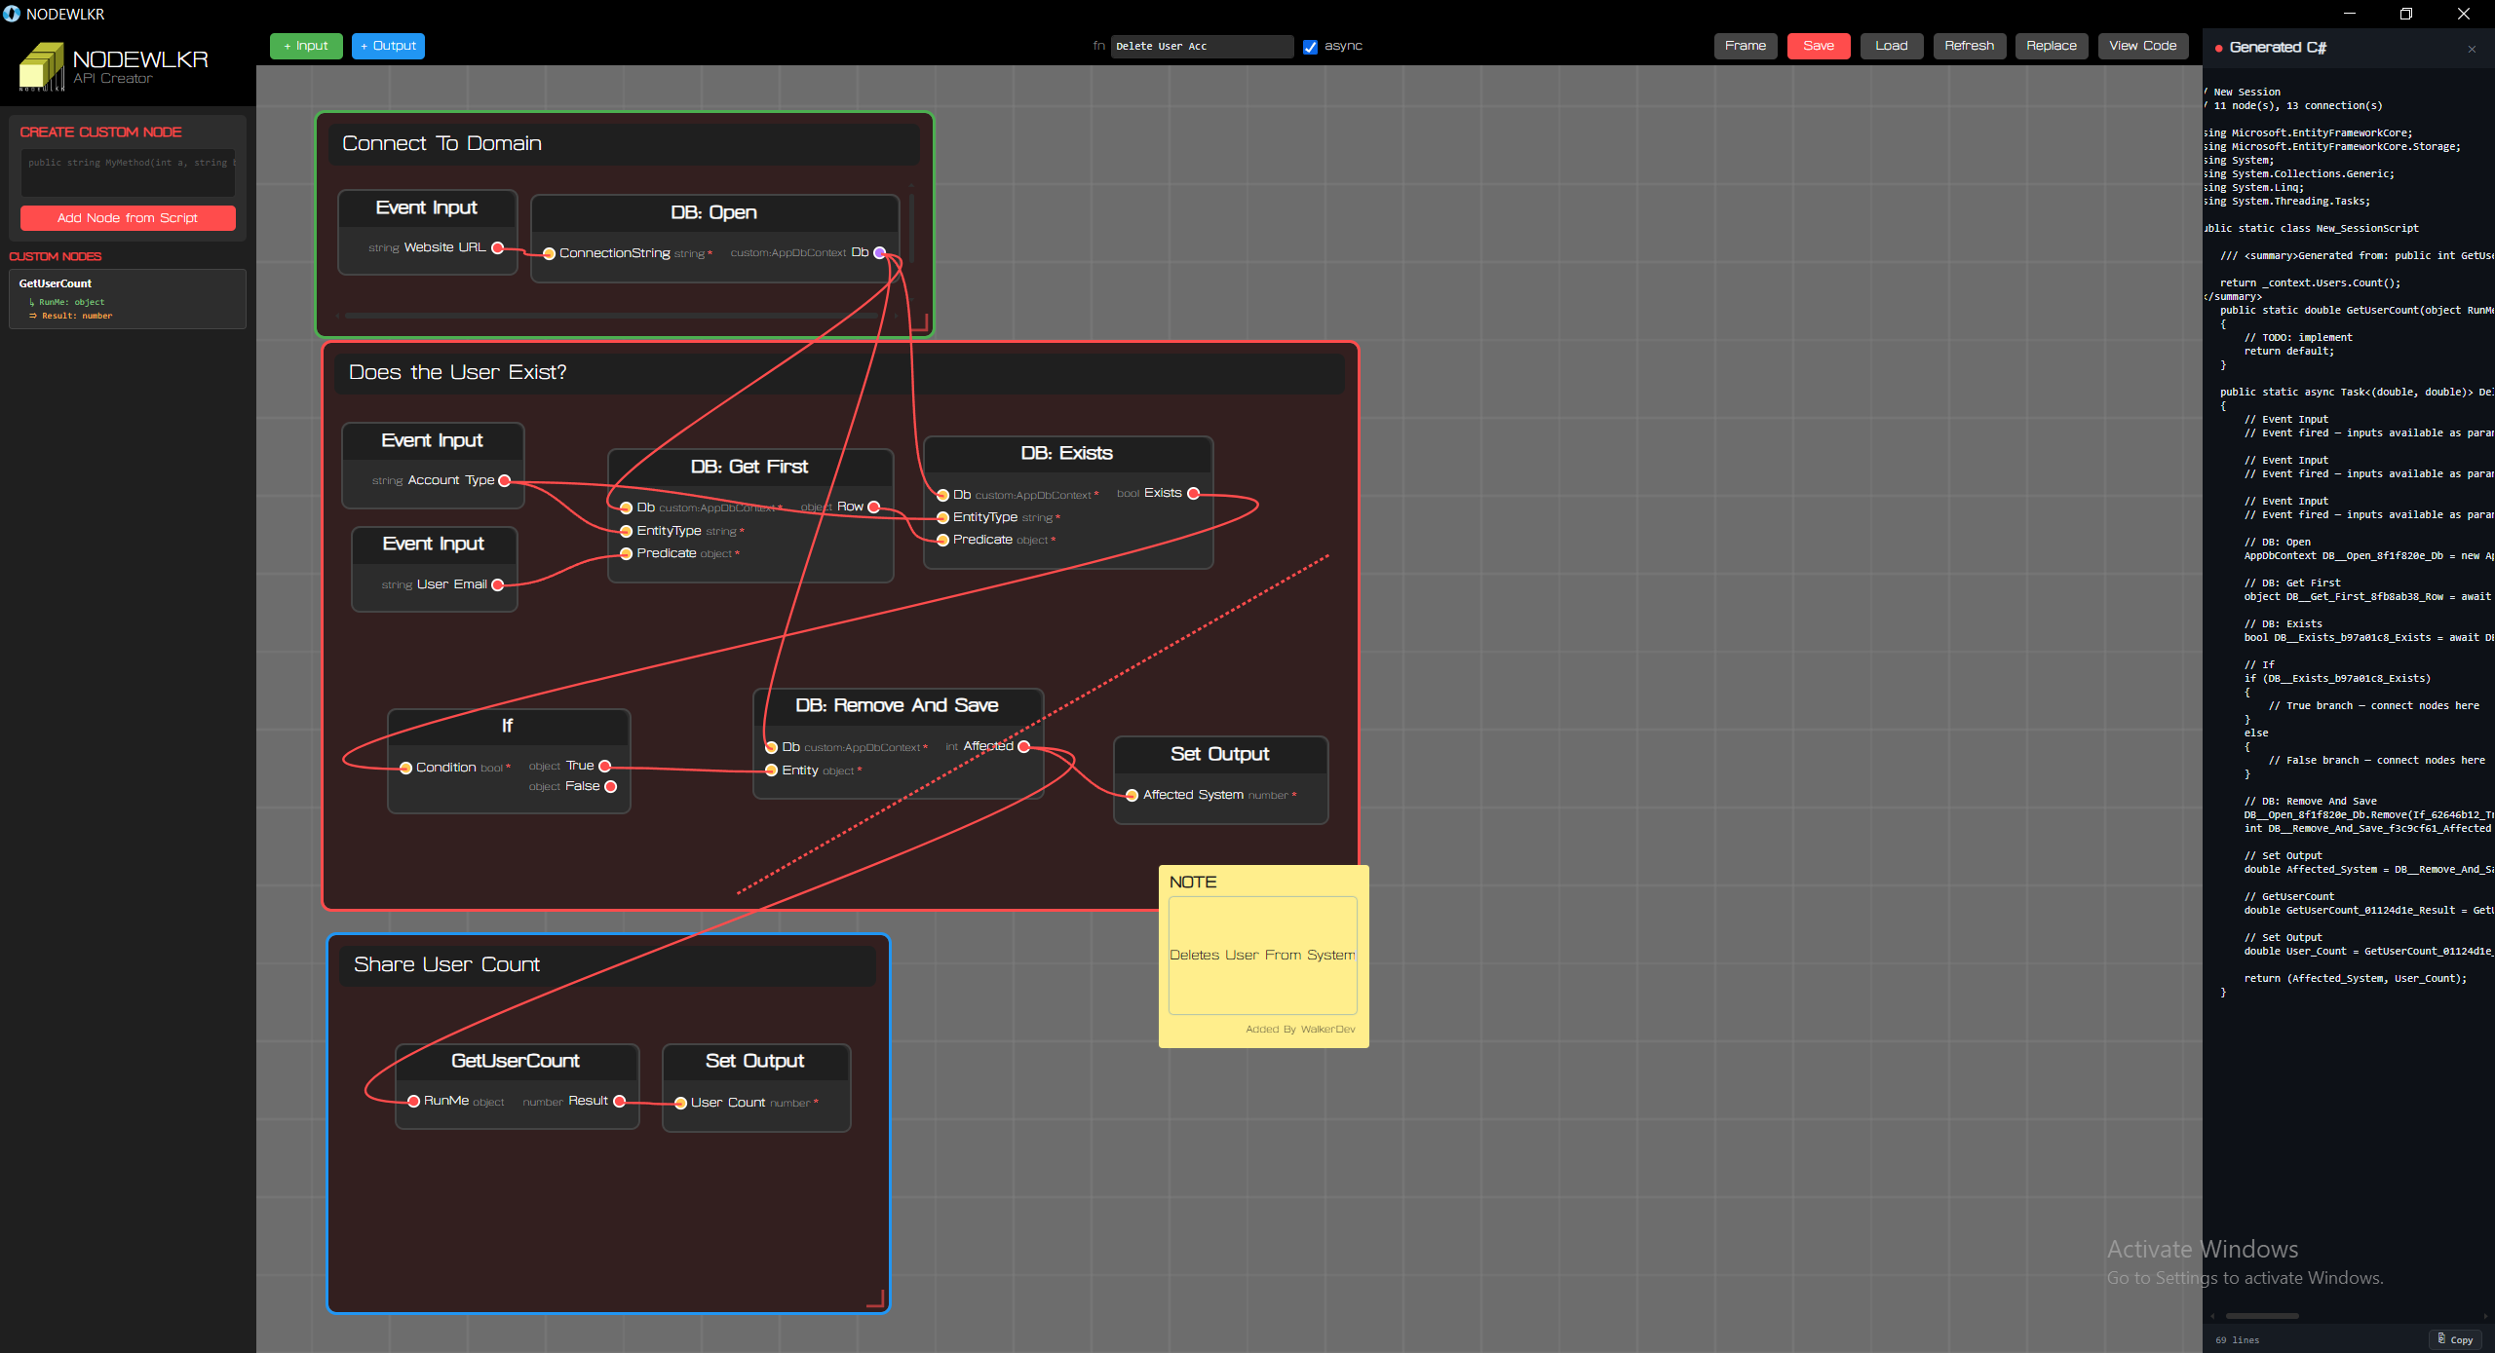The height and width of the screenshot is (1353, 2495).
Task: Click the Frame toolbar button
Action: pyautogui.click(x=1746, y=46)
